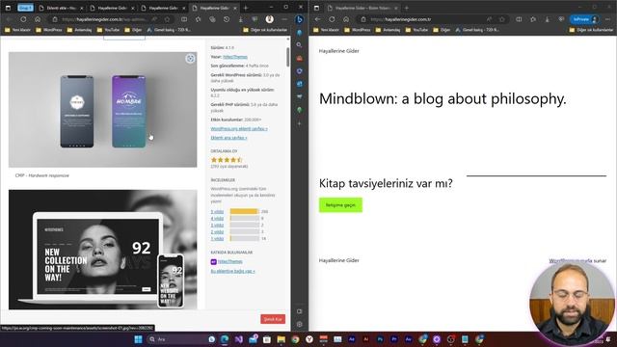
Task: Open sidebar settings gear in left browser
Action: tap(300, 324)
